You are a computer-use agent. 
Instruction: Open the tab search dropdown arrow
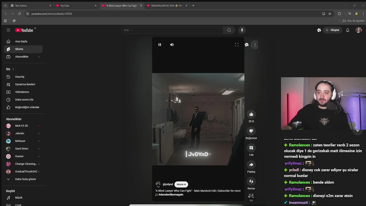[5, 5]
